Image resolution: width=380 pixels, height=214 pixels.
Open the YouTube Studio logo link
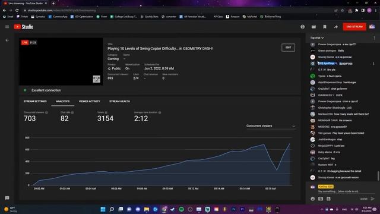(x=24, y=27)
